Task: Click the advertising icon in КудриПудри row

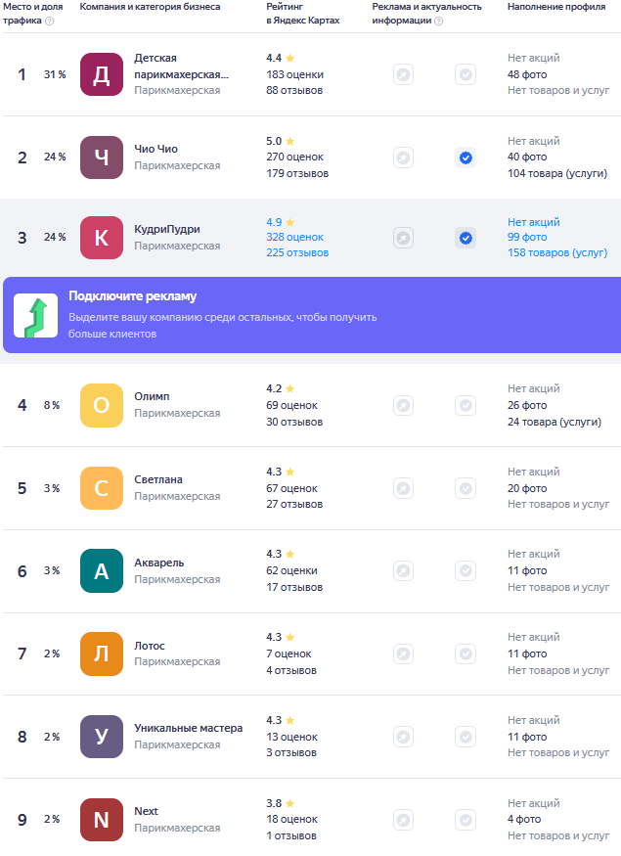Action: pos(403,238)
